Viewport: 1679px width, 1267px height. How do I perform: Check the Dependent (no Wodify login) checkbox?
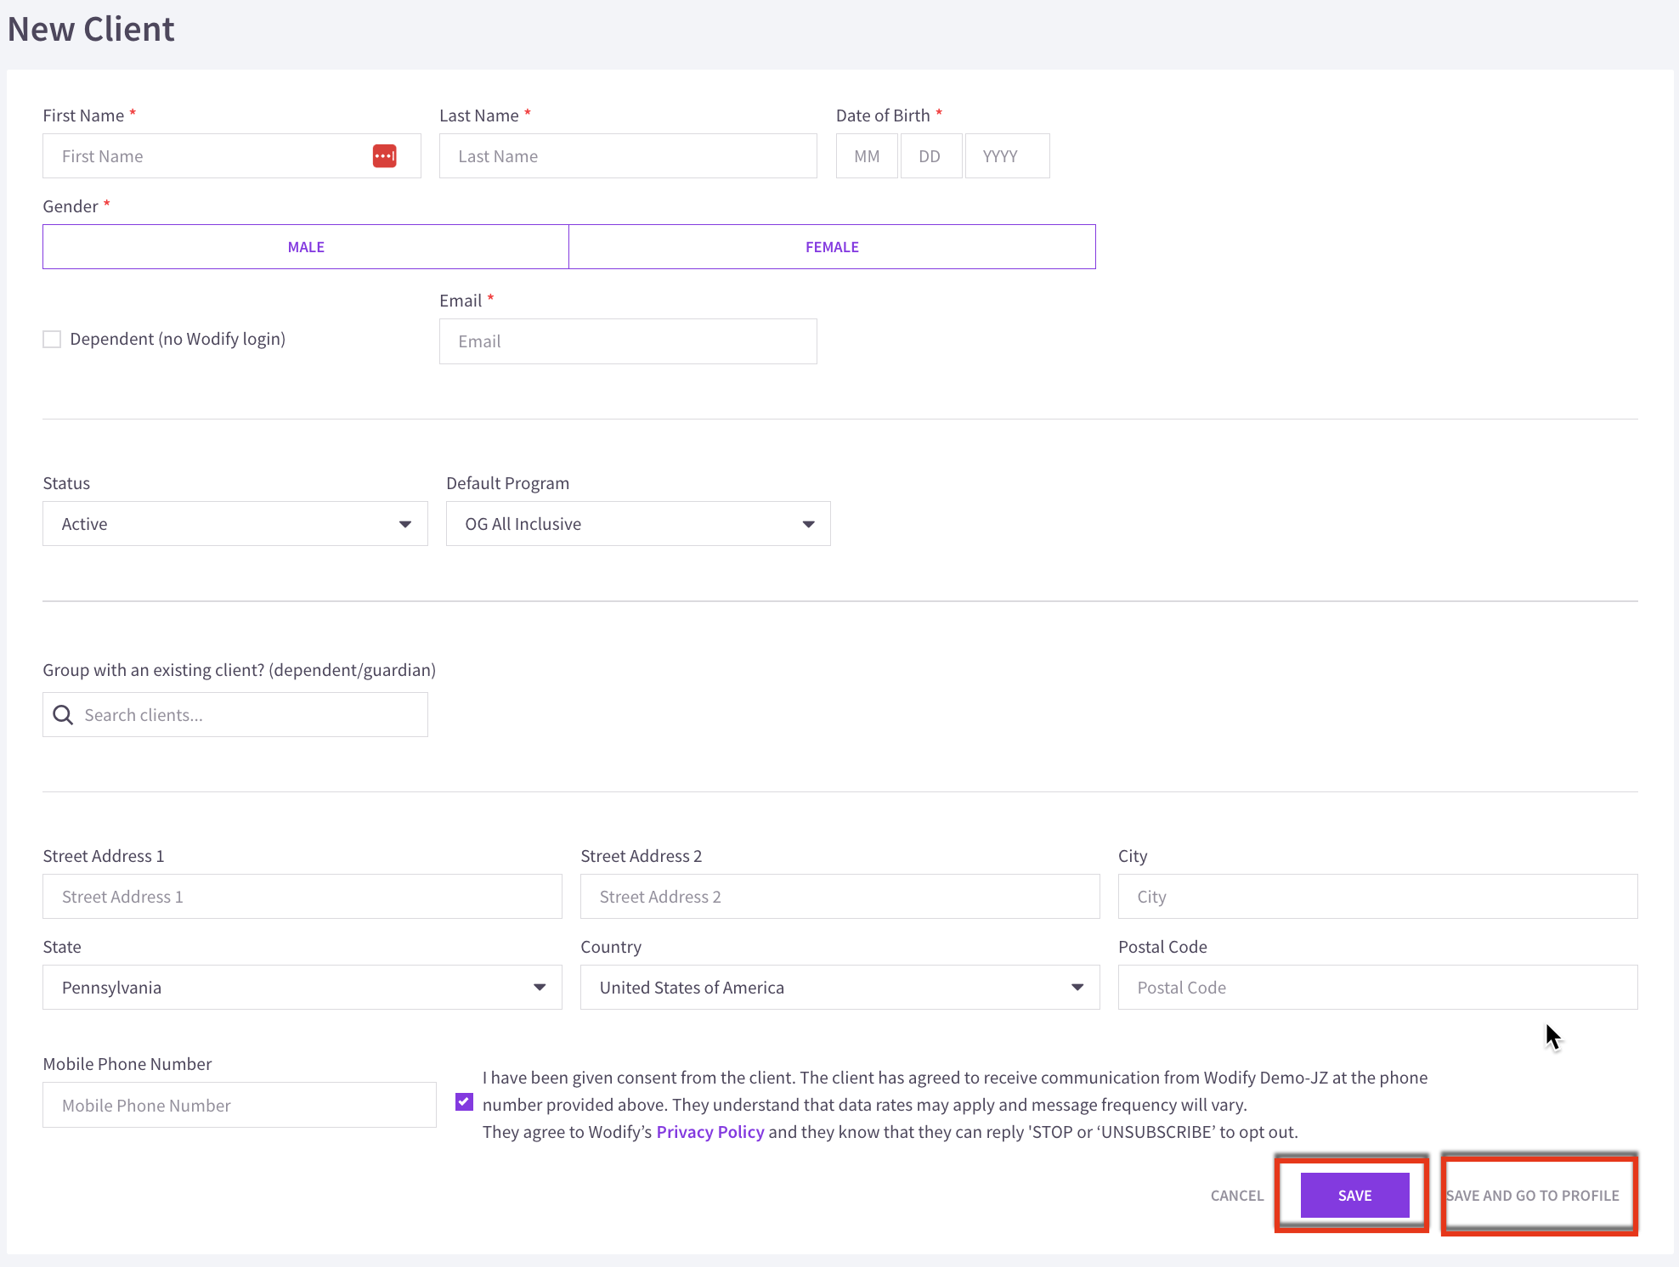(x=52, y=340)
